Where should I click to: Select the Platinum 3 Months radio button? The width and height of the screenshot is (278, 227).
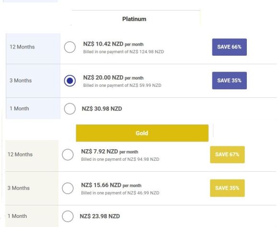[x=69, y=81]
